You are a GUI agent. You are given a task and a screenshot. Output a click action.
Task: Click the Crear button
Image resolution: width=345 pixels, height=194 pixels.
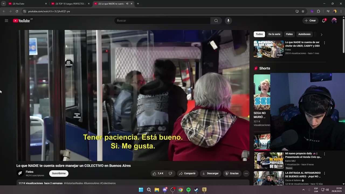point(310,21)
